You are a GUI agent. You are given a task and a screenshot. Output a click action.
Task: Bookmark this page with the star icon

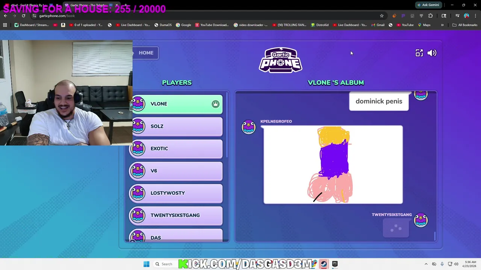382,16
